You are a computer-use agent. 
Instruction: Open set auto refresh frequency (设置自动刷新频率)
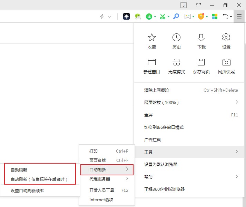(40, 190)
